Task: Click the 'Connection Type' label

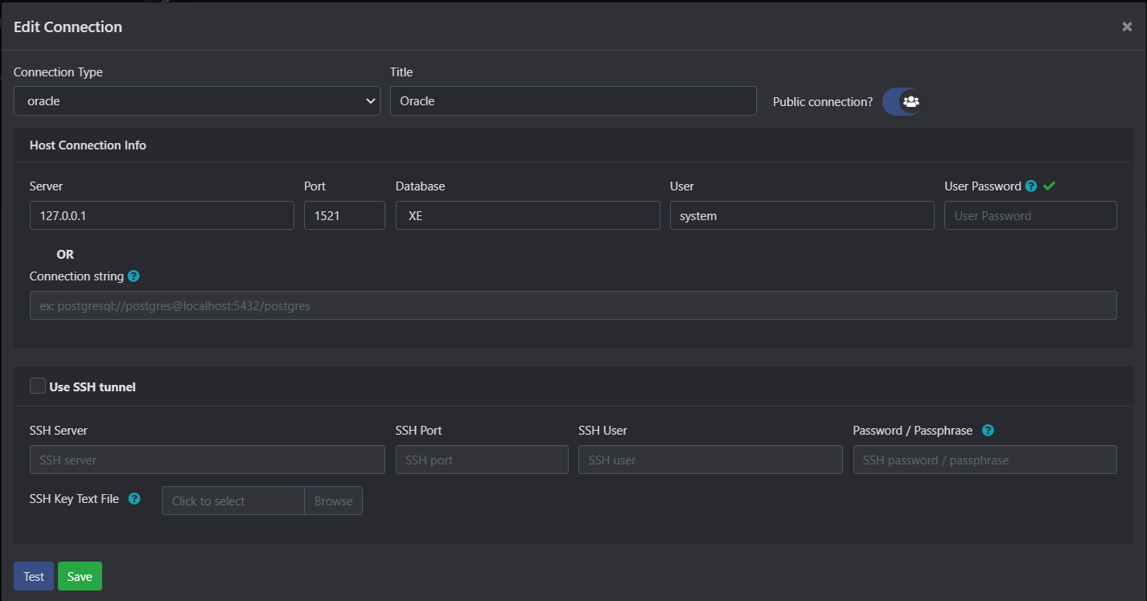Action: pyautogui.click(x=58, y=72)
